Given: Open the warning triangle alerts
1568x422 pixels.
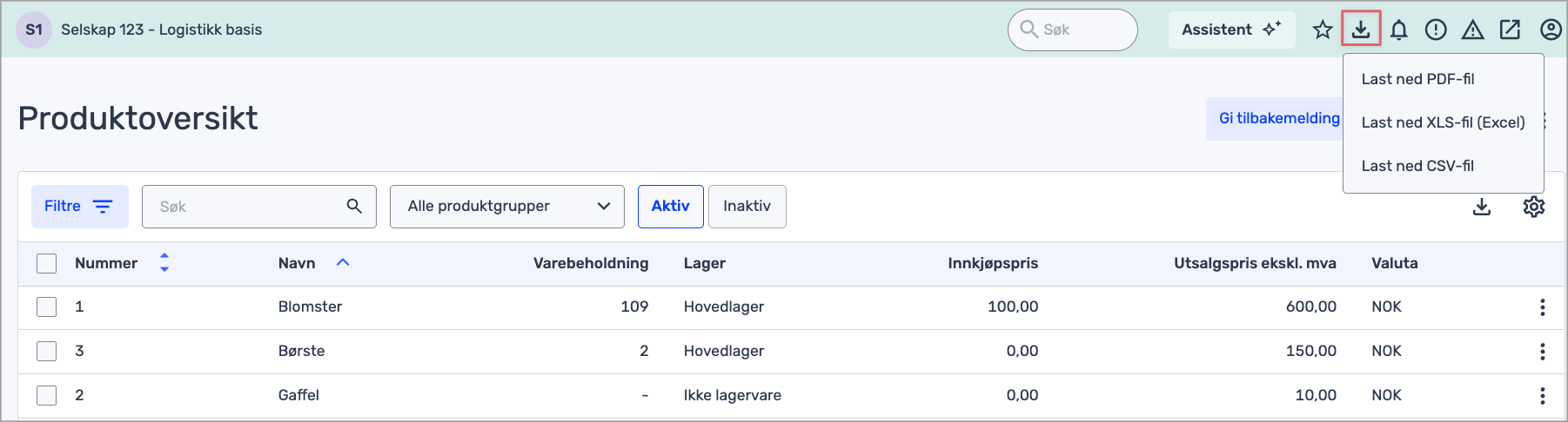Looking at the screenshot, I should tap(1472, 30).
